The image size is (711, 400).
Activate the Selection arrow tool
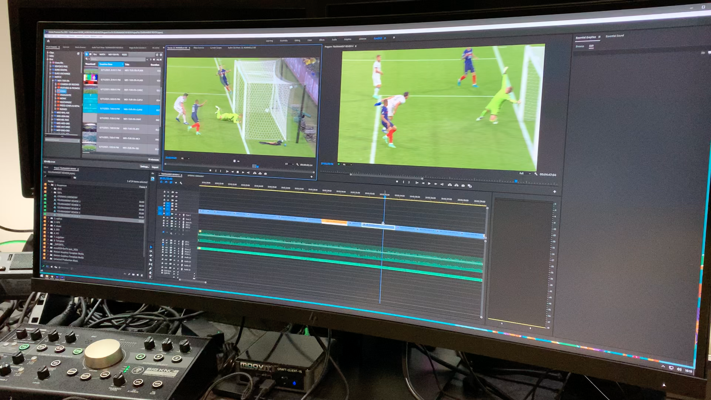point(151,247)
